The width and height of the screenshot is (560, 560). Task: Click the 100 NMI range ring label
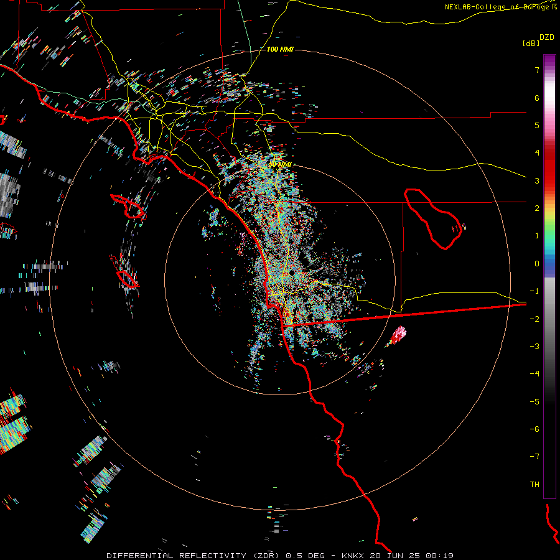click(280, 49)
